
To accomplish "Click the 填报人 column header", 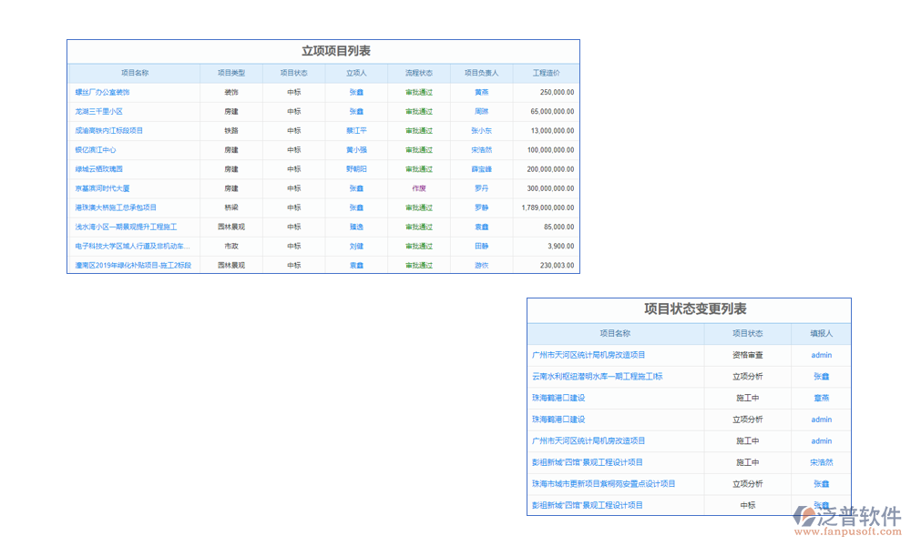I will (x=821, y=334).
